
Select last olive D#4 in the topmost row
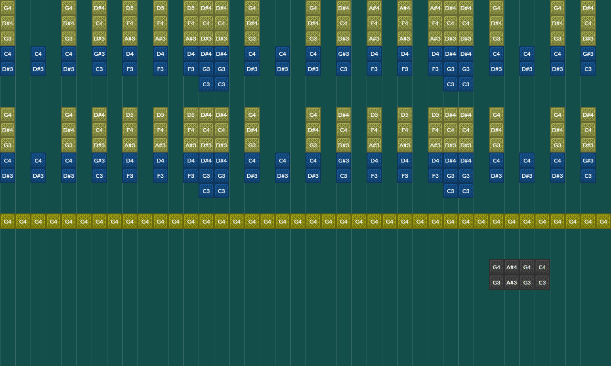coord(588,8)
